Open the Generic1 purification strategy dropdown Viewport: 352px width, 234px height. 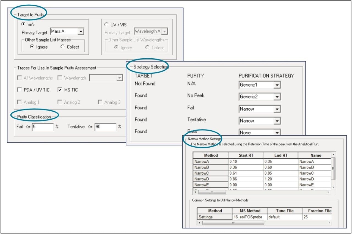point(277,85)
